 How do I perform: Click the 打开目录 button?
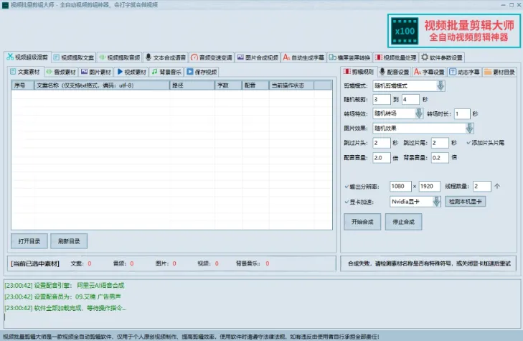pos(29,241)
